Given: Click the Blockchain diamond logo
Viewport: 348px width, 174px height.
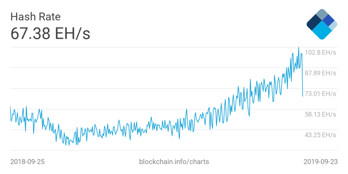Looking at the screenshot, I should pyautogui.click(x=322, y=24).
